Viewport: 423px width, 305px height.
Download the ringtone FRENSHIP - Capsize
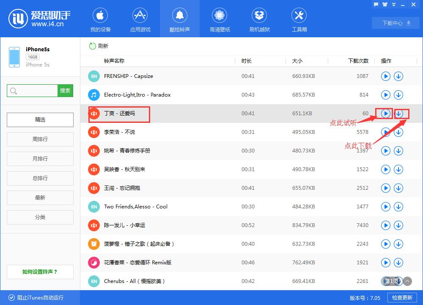point(398,76)
